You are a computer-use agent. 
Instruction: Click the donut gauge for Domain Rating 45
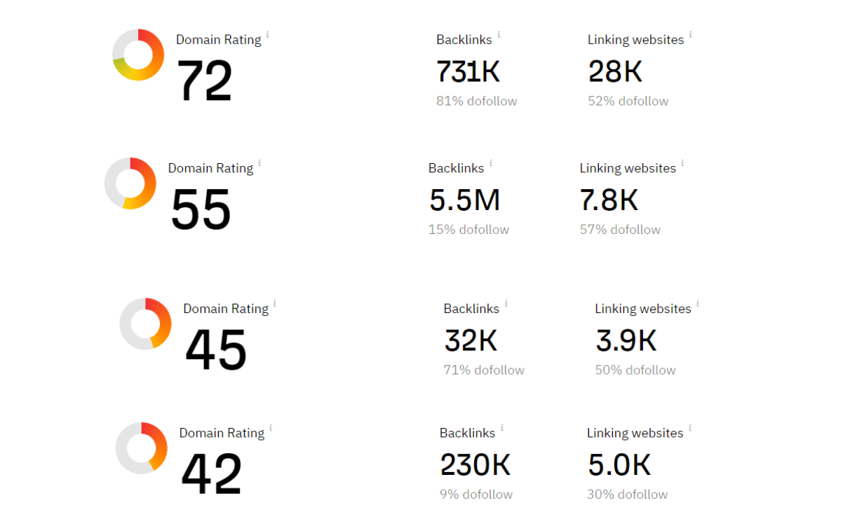point(145,324)
